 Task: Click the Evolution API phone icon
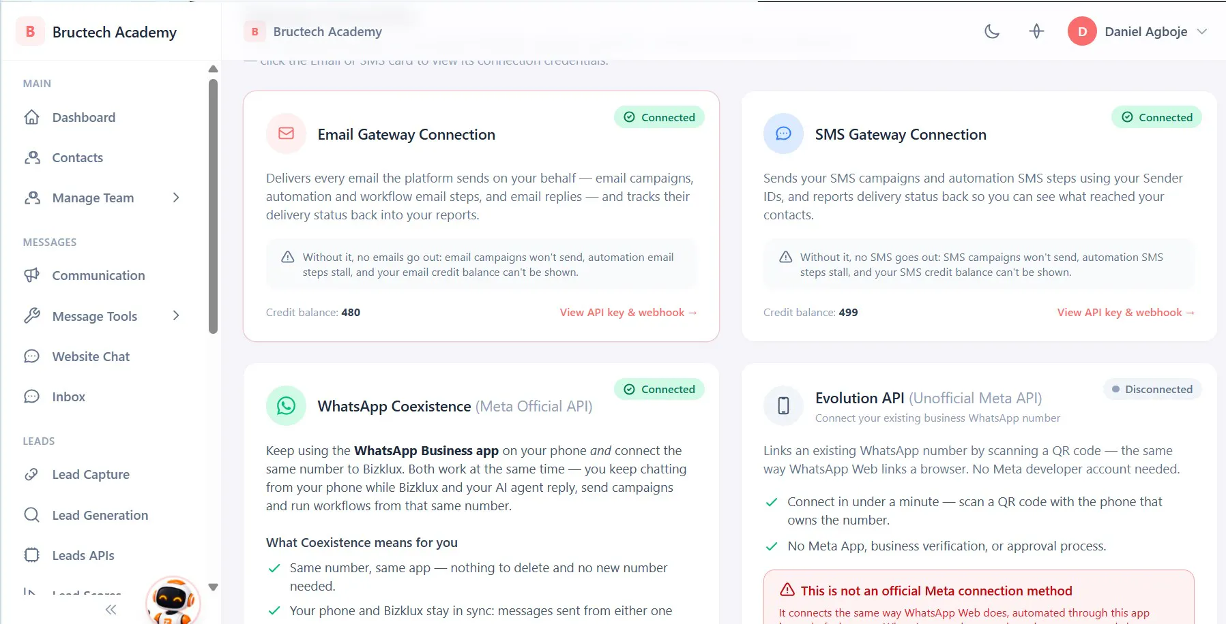pos(783,406)
